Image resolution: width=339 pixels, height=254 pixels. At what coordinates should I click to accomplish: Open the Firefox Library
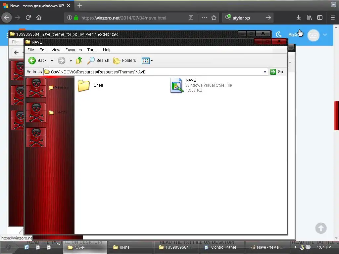[309, 18]
